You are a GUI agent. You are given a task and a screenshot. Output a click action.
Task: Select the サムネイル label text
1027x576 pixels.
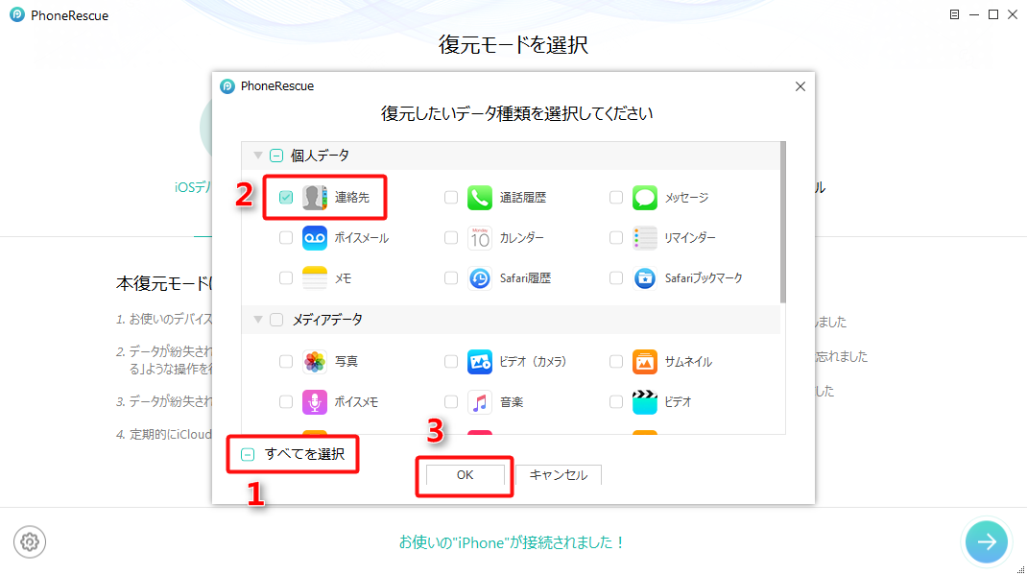[x=688, y=361]
